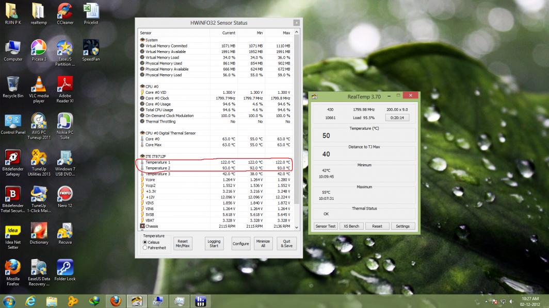The width and height of the screenshot is (549, 308).
Task: Open Settings in RealTemp
Action: click(x=402, y=226)
